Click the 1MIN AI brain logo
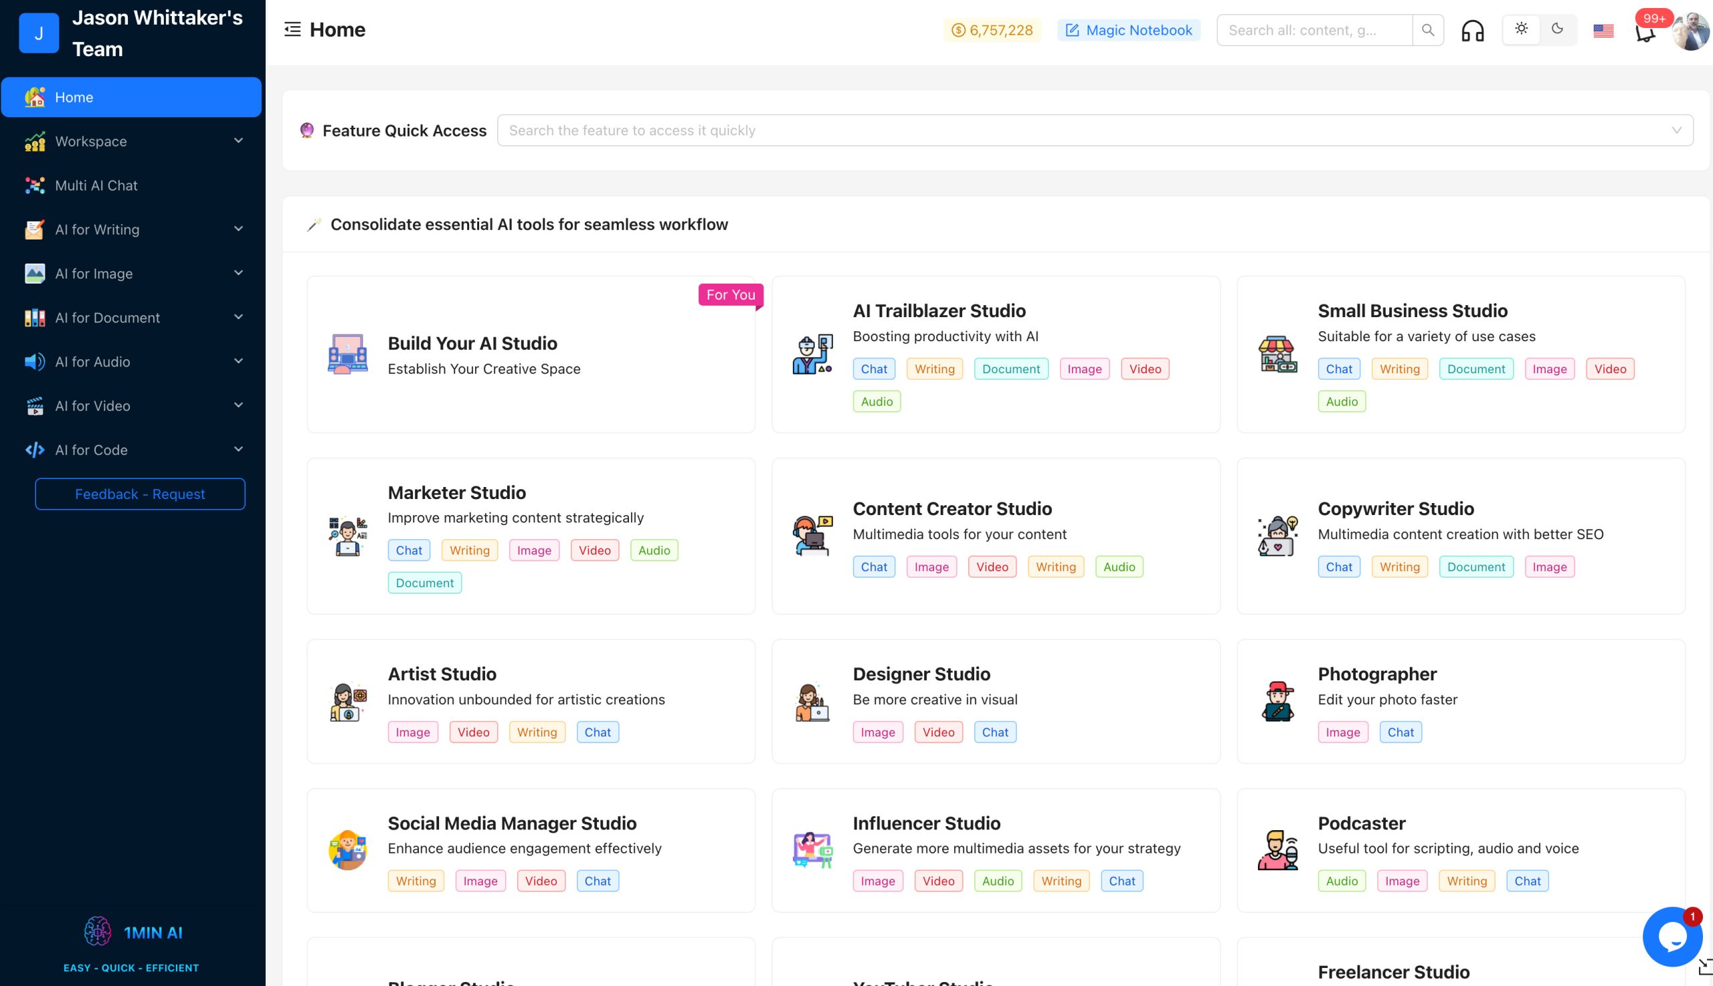Screen dimensions: 1713x986 click(98, 931)
